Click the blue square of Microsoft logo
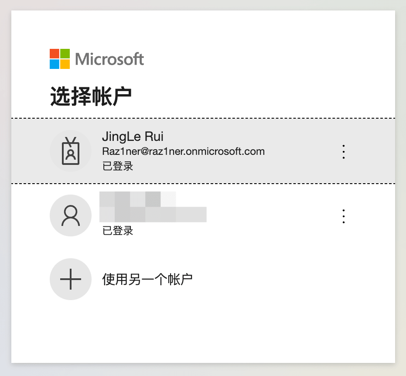406x376 pixels. coord(55,64)
